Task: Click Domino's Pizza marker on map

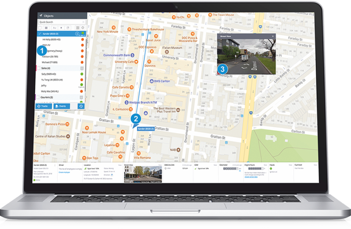Action: pyautogui.click(x=67, y=124)
